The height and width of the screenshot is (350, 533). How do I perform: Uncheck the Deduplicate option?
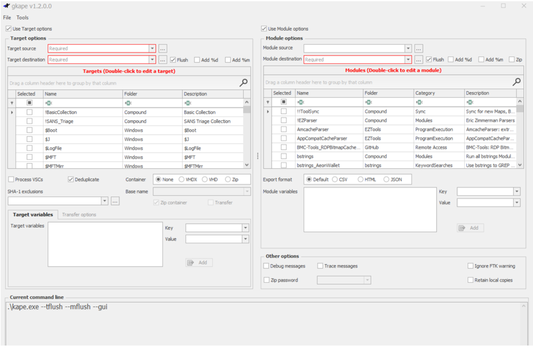pyautogui.click(x=71, y=179)
